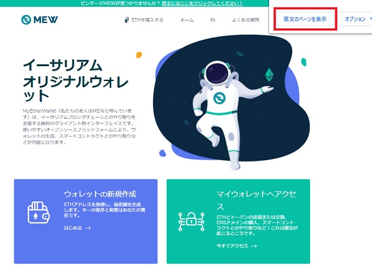This screenshot has width=372, height=271.
Task: Click the arrow icon next to 今すぐアクセス
Action: coord(254,246)
